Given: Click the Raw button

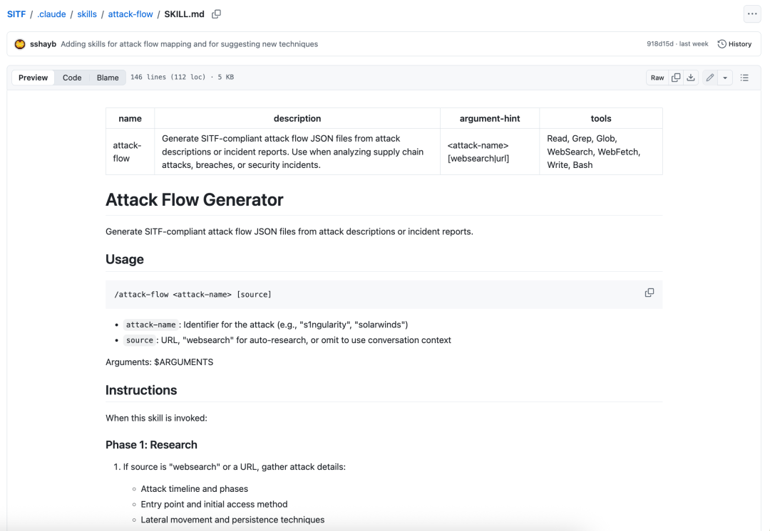Looking at the screenshot, I should [657, 78].
